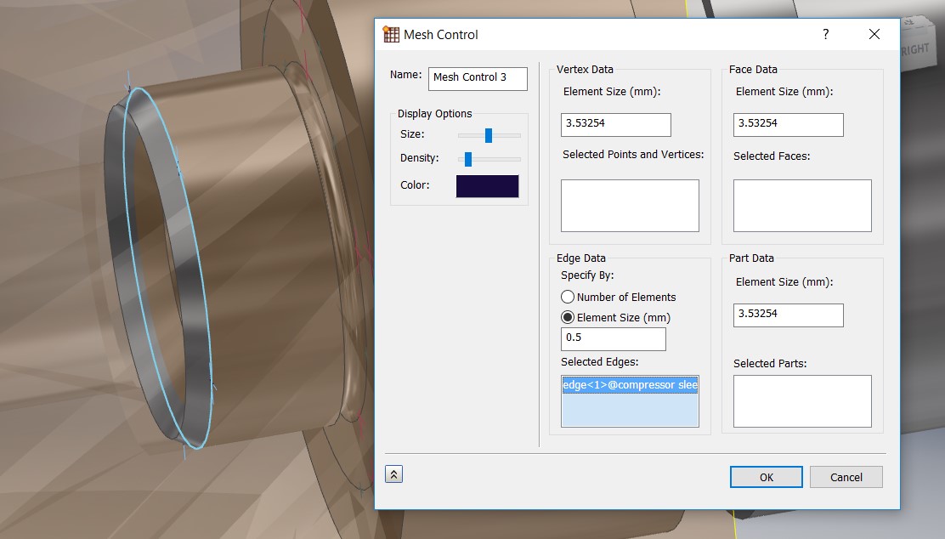Edit the edge element size value 0.5

(x=613, y=338)
